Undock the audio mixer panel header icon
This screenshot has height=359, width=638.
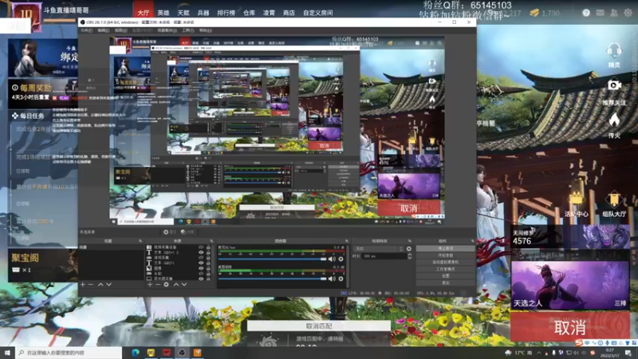coord(347,241)
